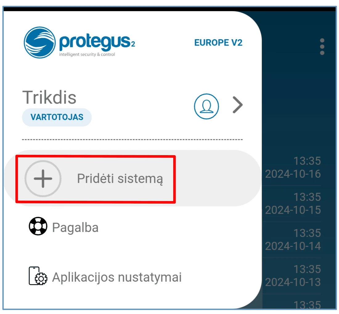Screen dimensions: 339x314
Task: Open the user profile avatar icon
Action: click(206, 106)
